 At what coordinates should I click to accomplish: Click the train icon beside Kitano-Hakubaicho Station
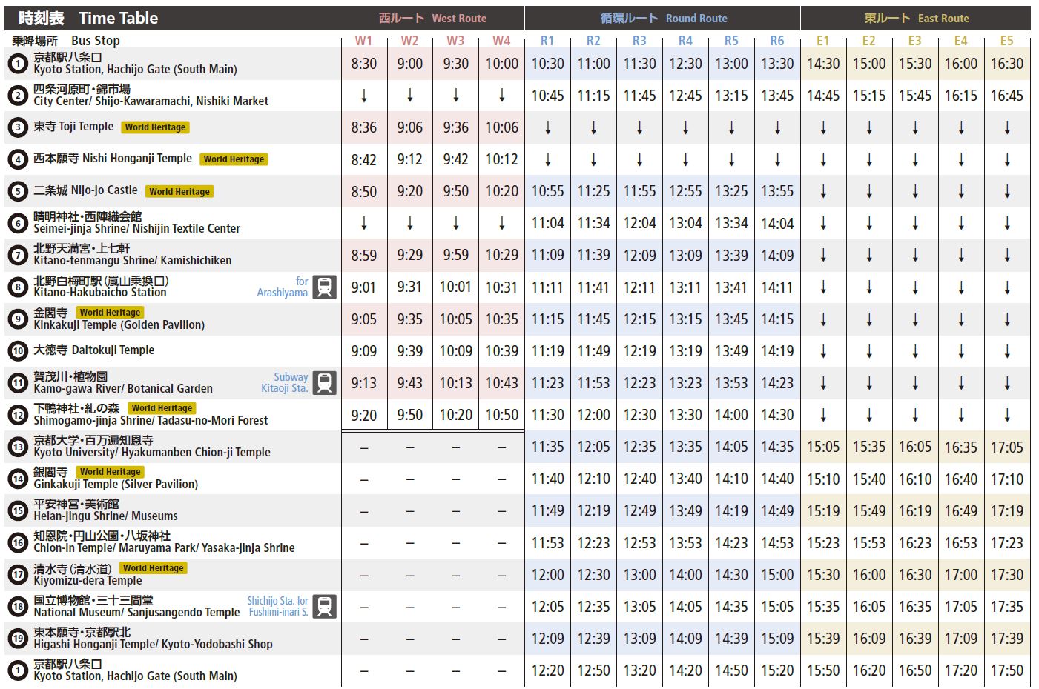point(324,287)
